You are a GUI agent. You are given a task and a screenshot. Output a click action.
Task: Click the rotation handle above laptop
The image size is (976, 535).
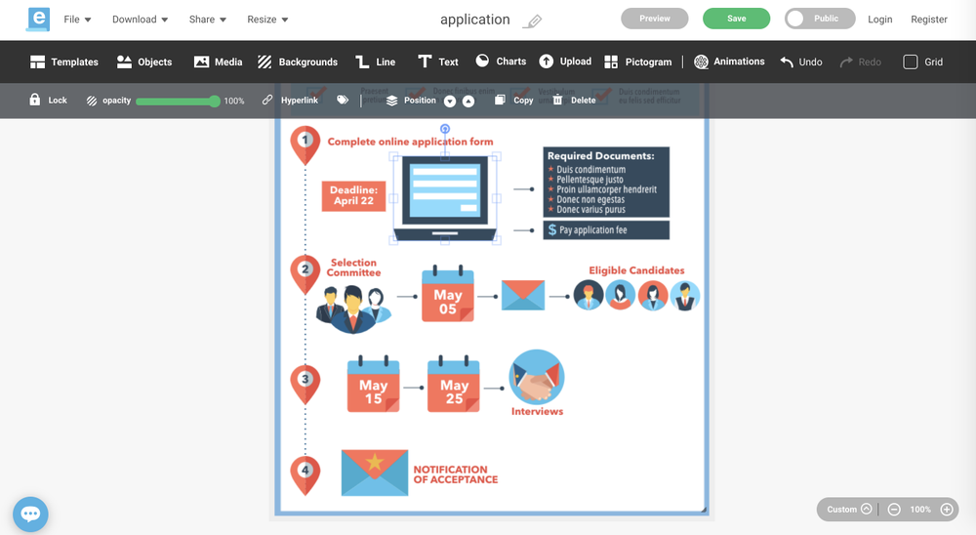point(444,129)
